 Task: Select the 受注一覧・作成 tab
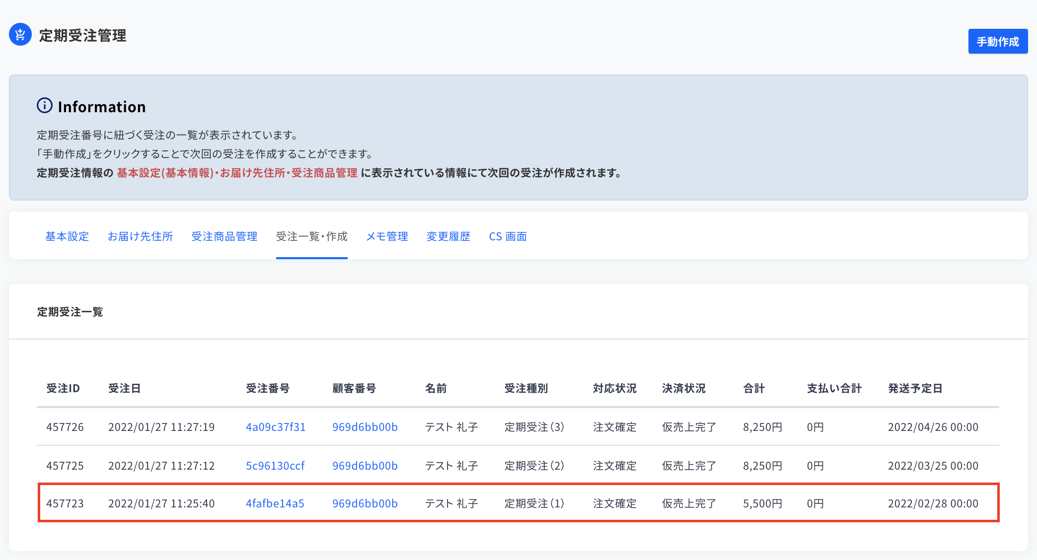312,236
